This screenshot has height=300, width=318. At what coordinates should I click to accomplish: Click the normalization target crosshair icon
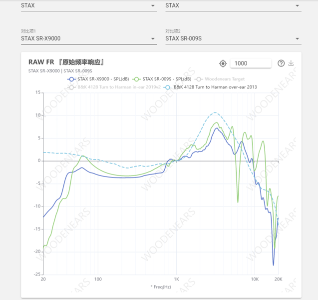point(223,63)
